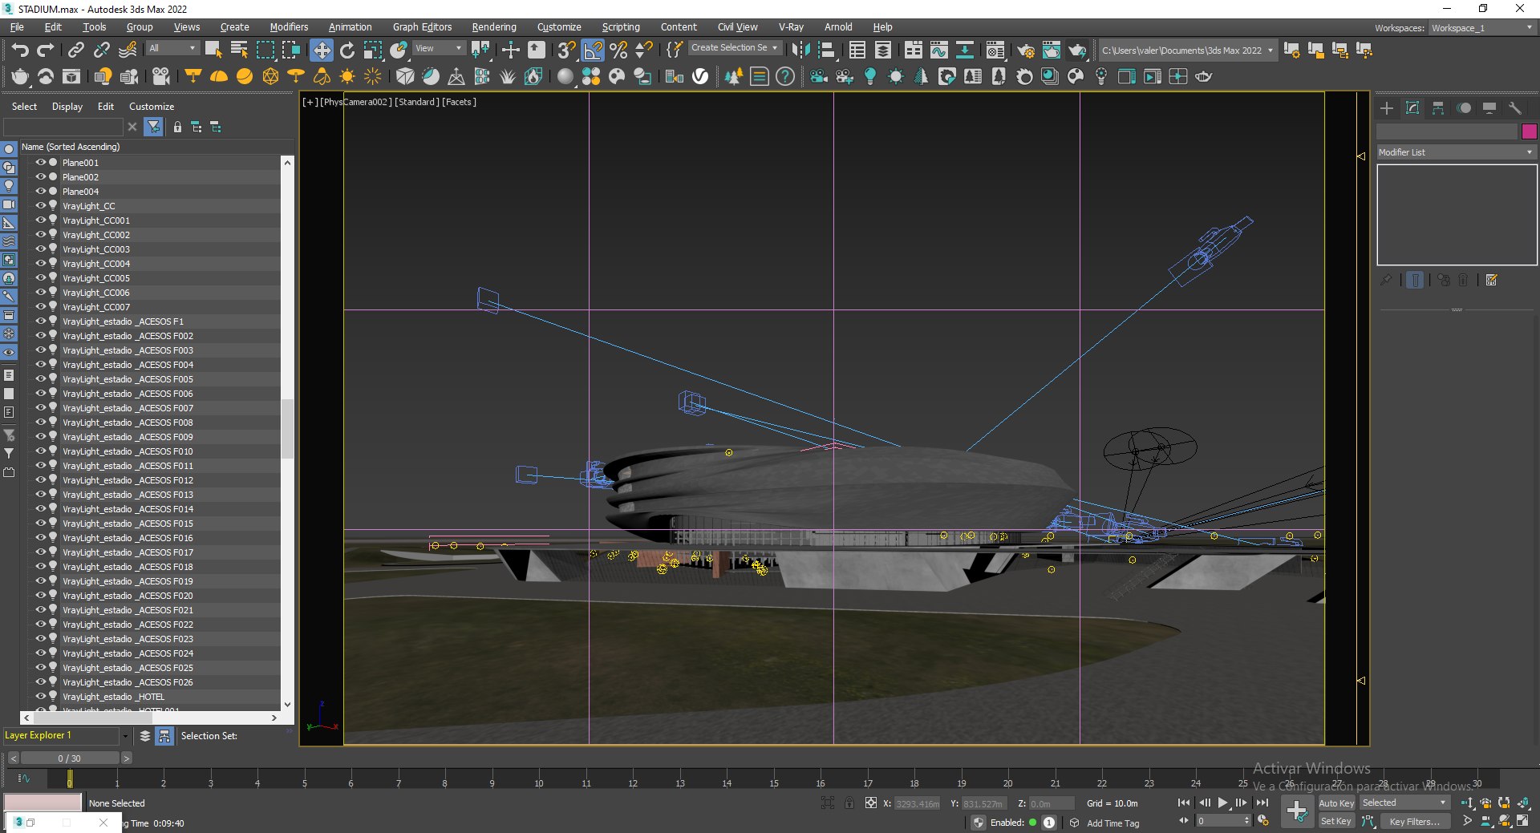
Task: Open the V-Ray menu
Action: coord(791,26)
